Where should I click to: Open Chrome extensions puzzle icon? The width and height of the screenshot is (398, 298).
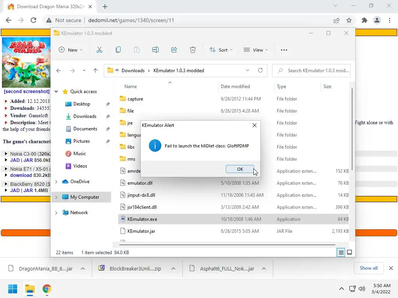(x=365, y=20)
